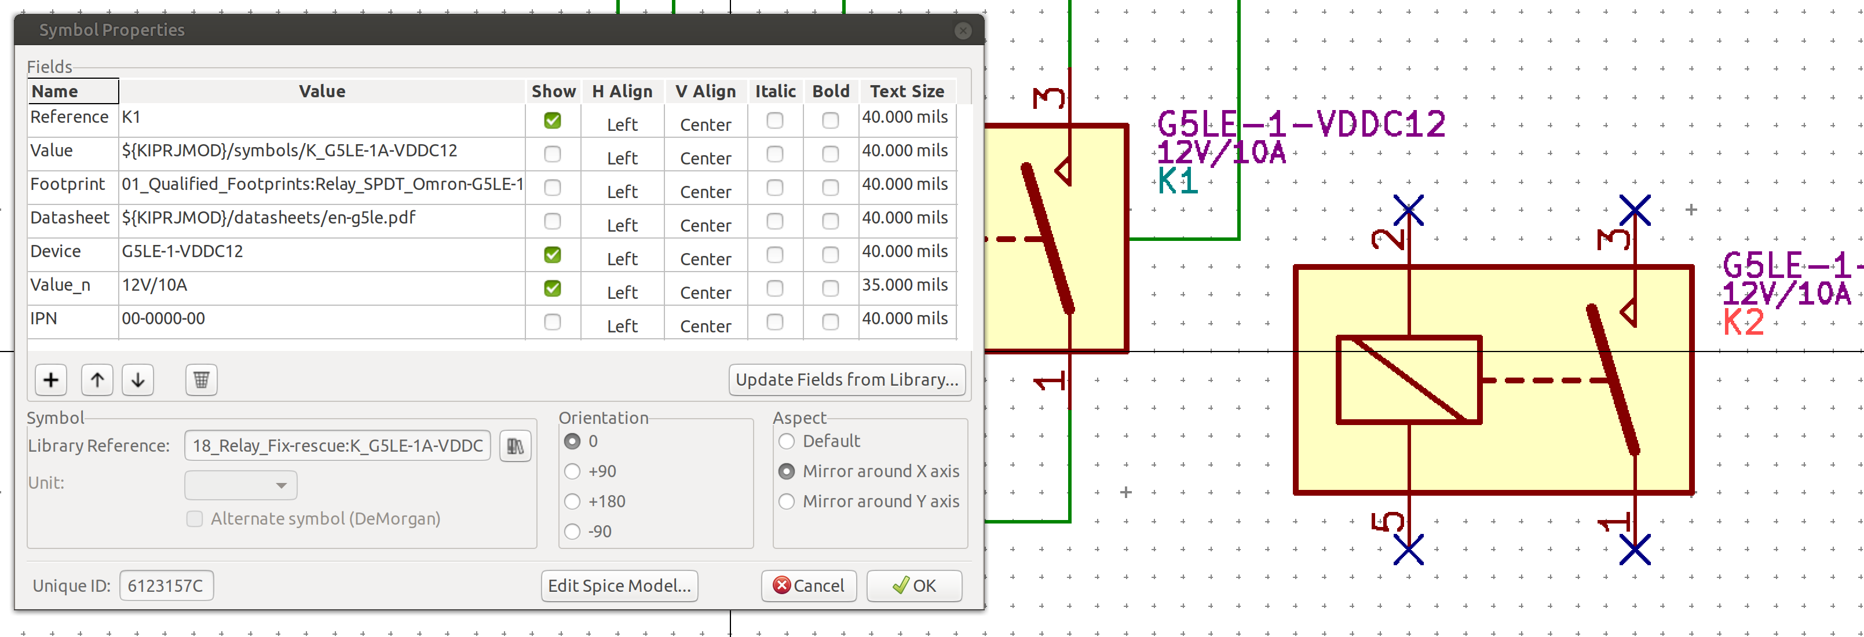
Task: Click the 35.000 mils text size cell
Action: [x=908, y=288]
